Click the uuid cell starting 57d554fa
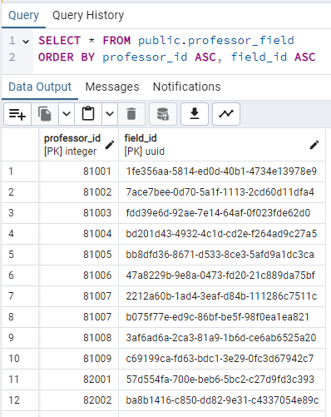 (222, 380)
